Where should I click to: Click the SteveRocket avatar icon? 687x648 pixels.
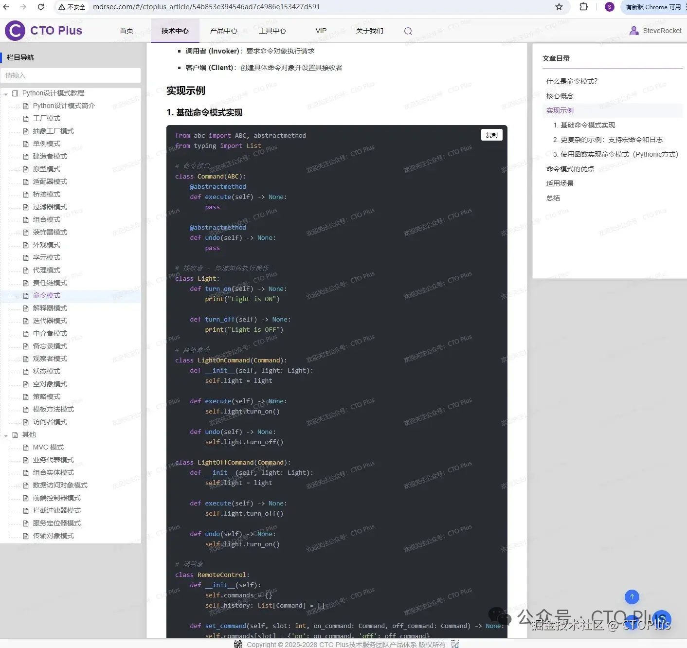pos(634,30)
